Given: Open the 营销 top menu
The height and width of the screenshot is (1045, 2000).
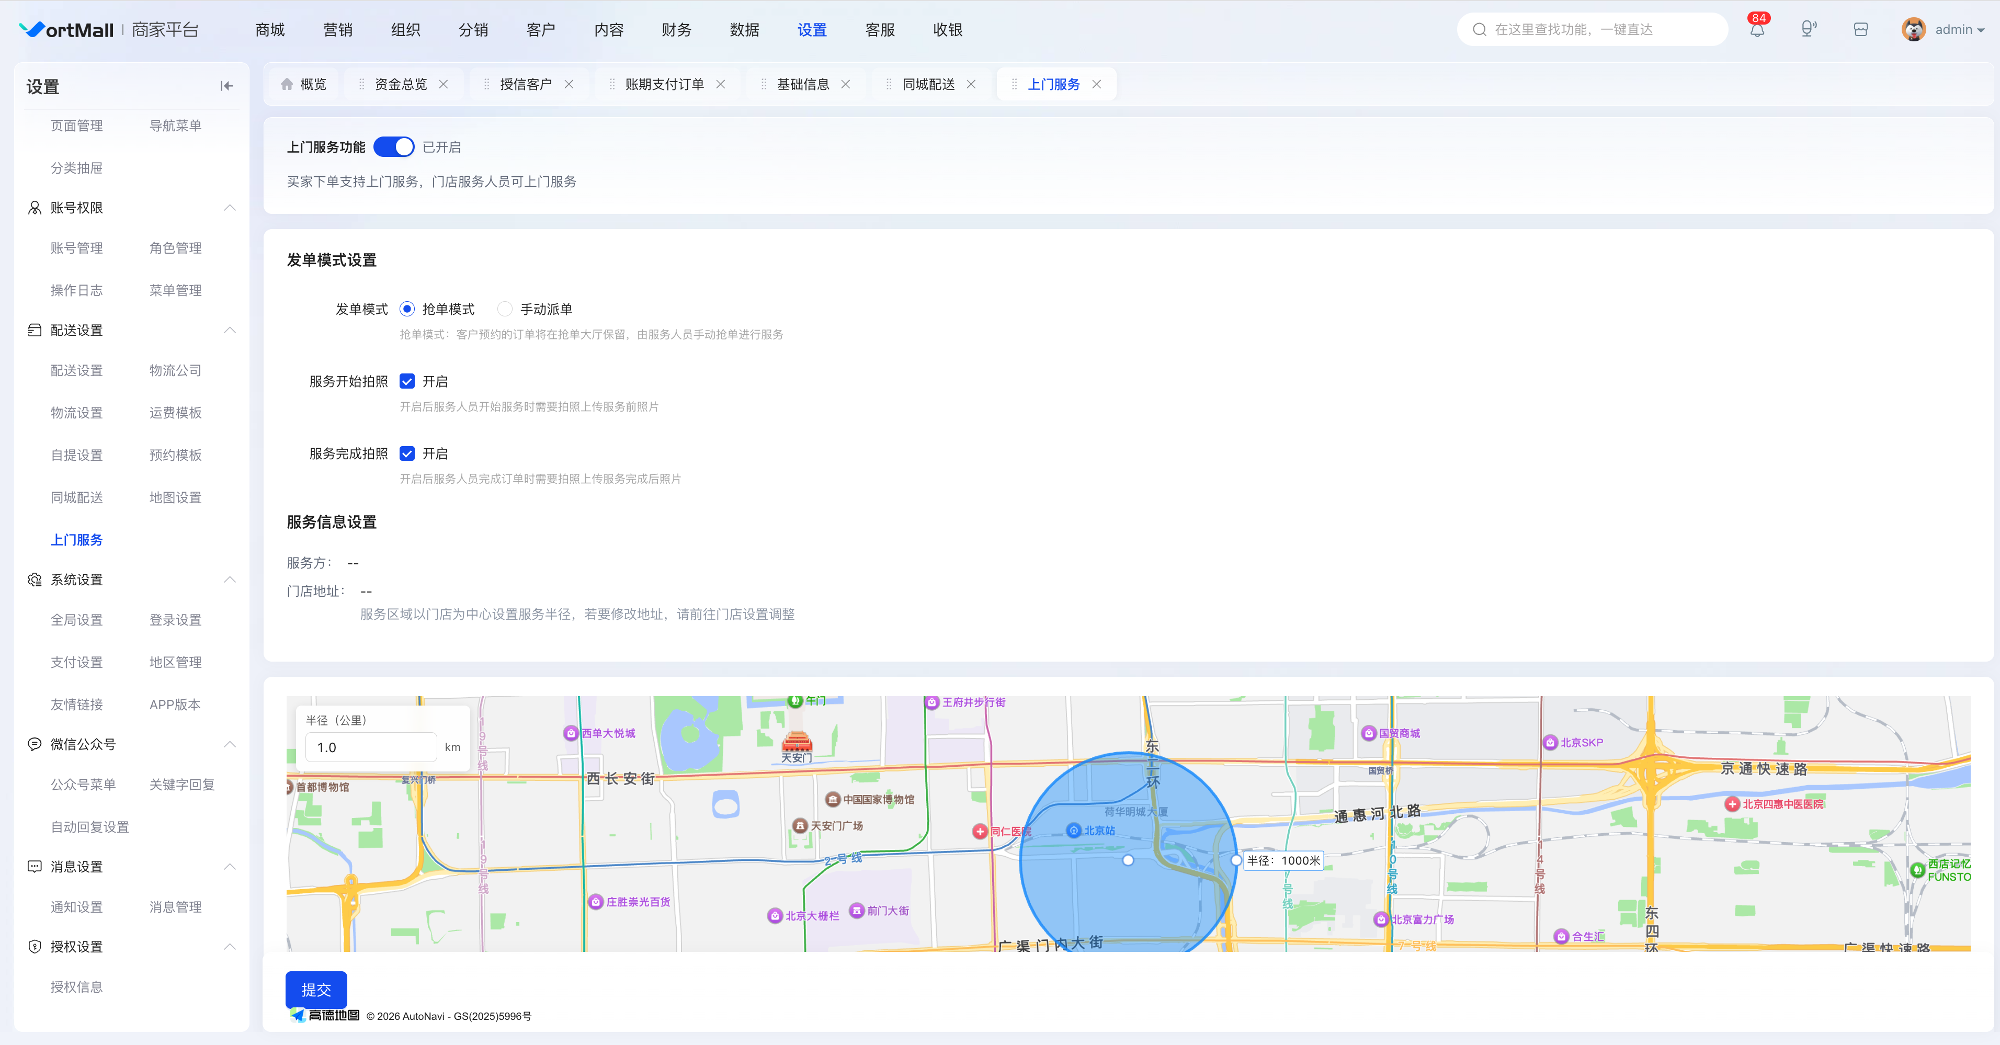Looking at the screenshot, I should tap(338, 29).
